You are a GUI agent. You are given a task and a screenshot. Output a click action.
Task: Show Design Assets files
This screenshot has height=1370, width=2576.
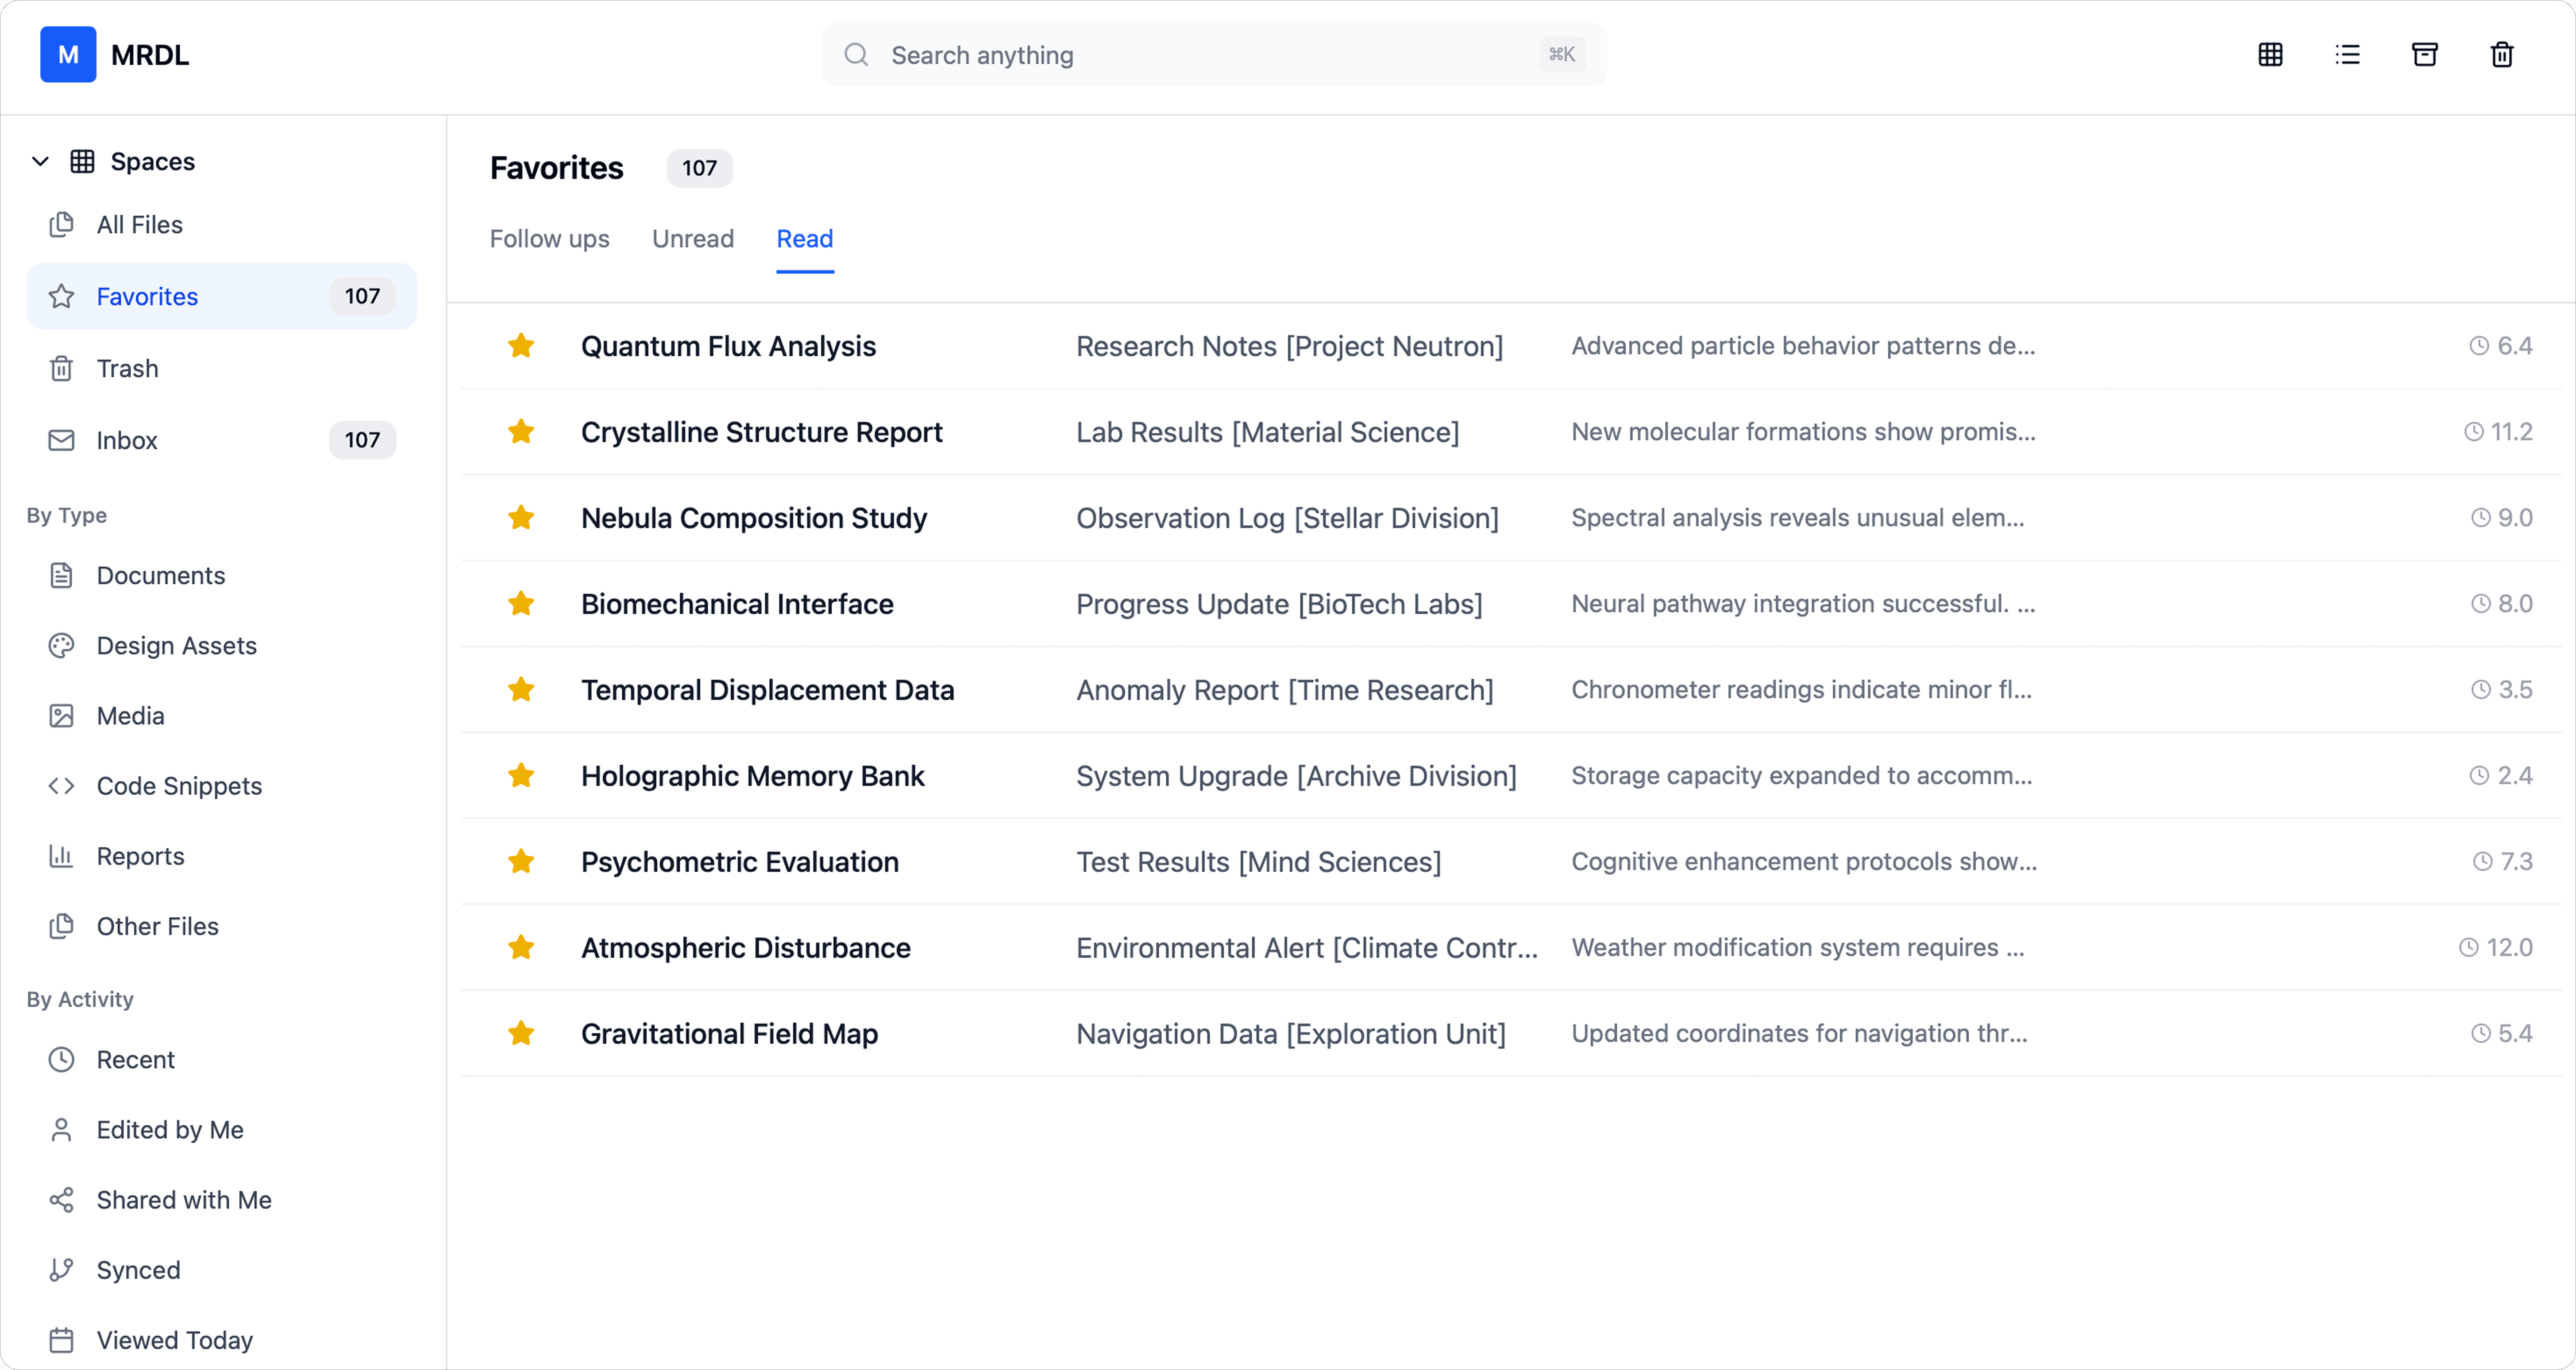(x=222, y=646)
